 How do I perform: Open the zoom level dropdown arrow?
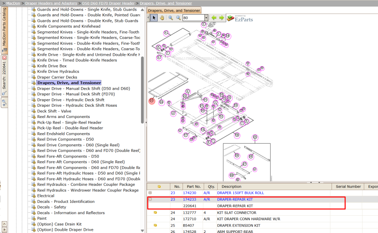[206, 18]
